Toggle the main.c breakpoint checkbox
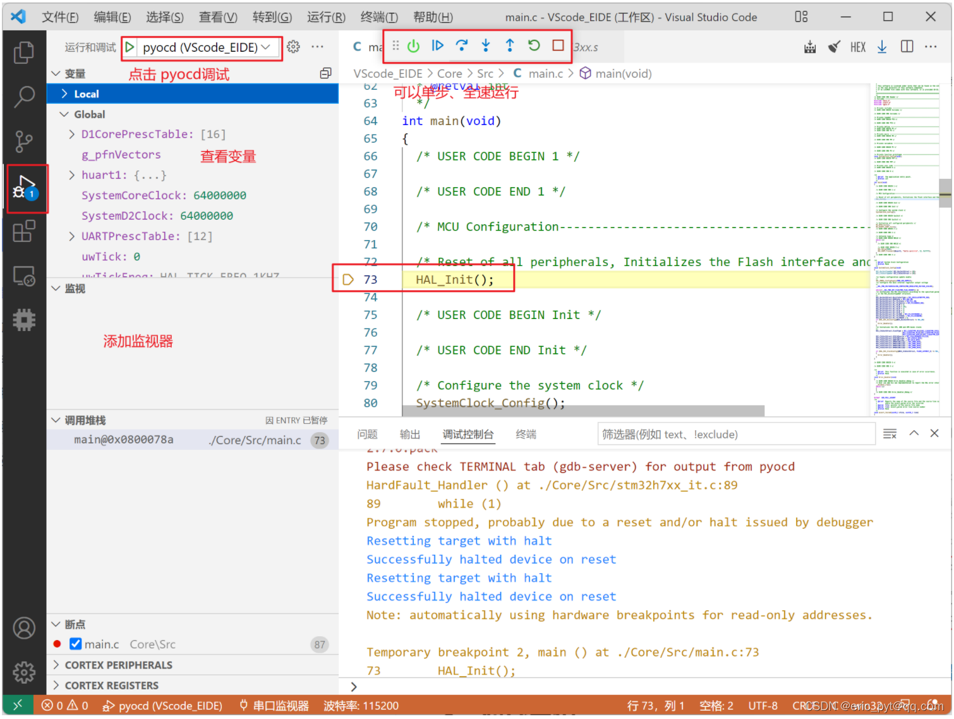This screenshot has height=719, width=954. click(x=76, y=644)
